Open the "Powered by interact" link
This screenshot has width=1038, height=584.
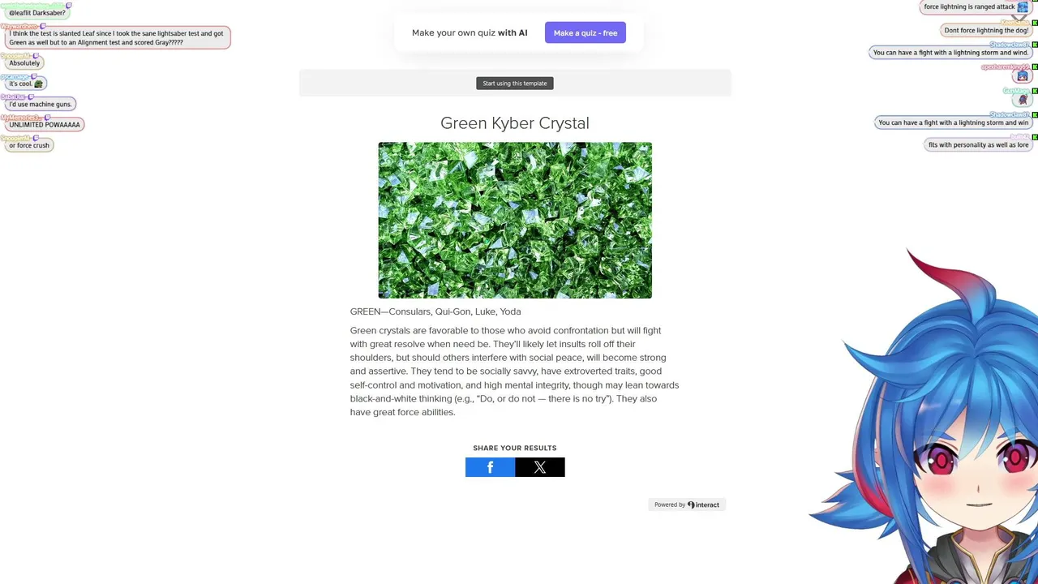coord(687,505)
